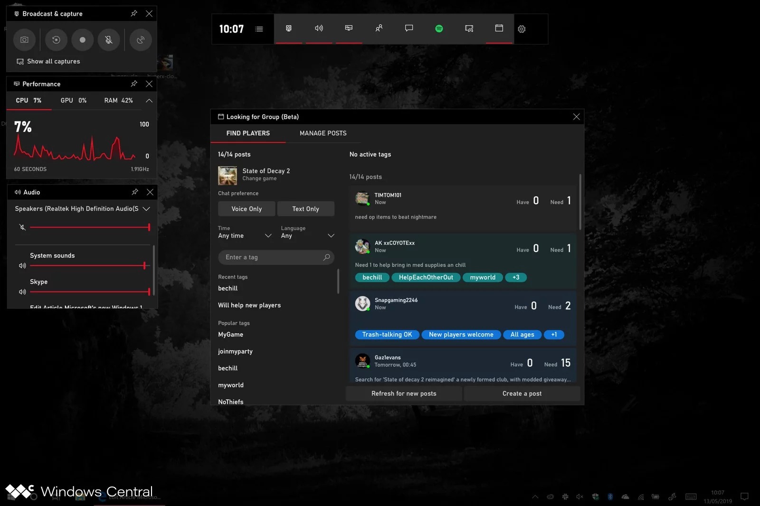Open the Time filter dropdown
The image size is (760, 506).
245,236
